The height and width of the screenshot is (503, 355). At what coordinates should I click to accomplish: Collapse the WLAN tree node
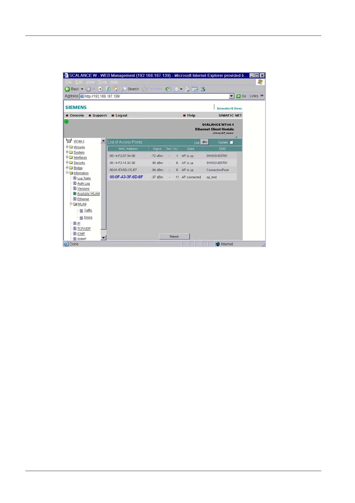[x=71, y=204]
